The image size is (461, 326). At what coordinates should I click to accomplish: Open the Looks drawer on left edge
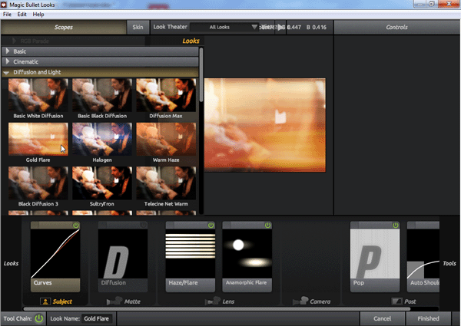[x=12, y=263]
